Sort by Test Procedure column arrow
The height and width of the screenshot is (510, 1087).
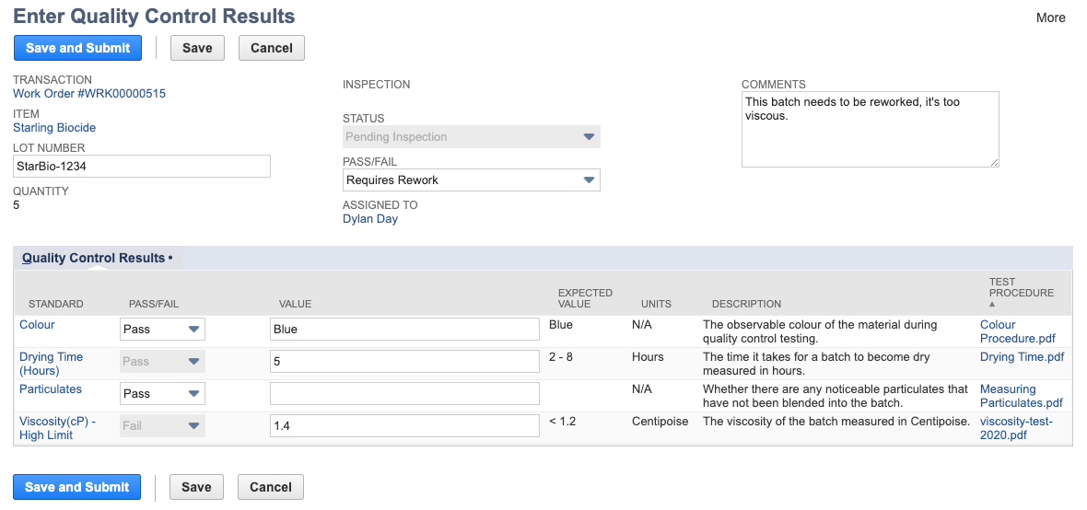point(992,304)
